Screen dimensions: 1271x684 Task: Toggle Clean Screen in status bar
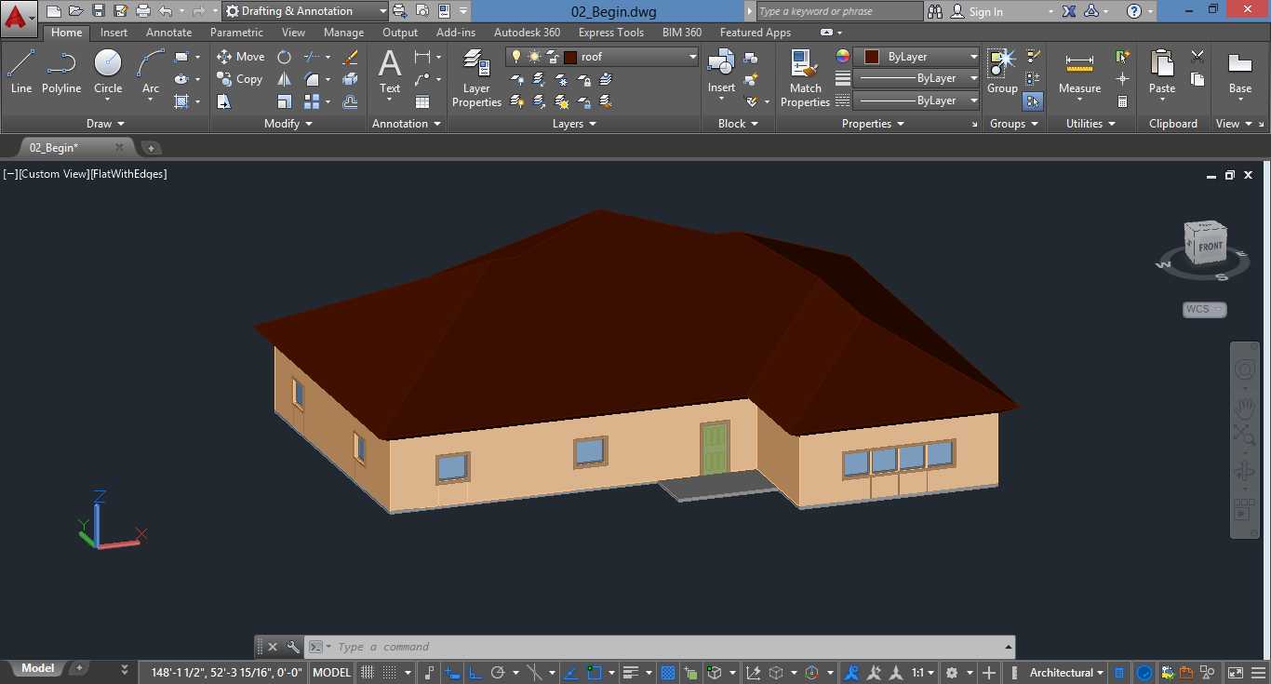click(1235, 672)
